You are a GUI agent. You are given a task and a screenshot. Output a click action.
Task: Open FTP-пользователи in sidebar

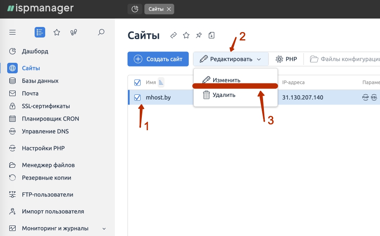click(x=47, y=195)
